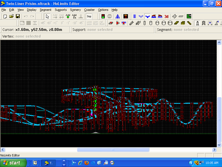The width and height of the screenshot is (222, 167).
Task: Click the vertical scrollbar down arrow
Action: tap(219, 145)
